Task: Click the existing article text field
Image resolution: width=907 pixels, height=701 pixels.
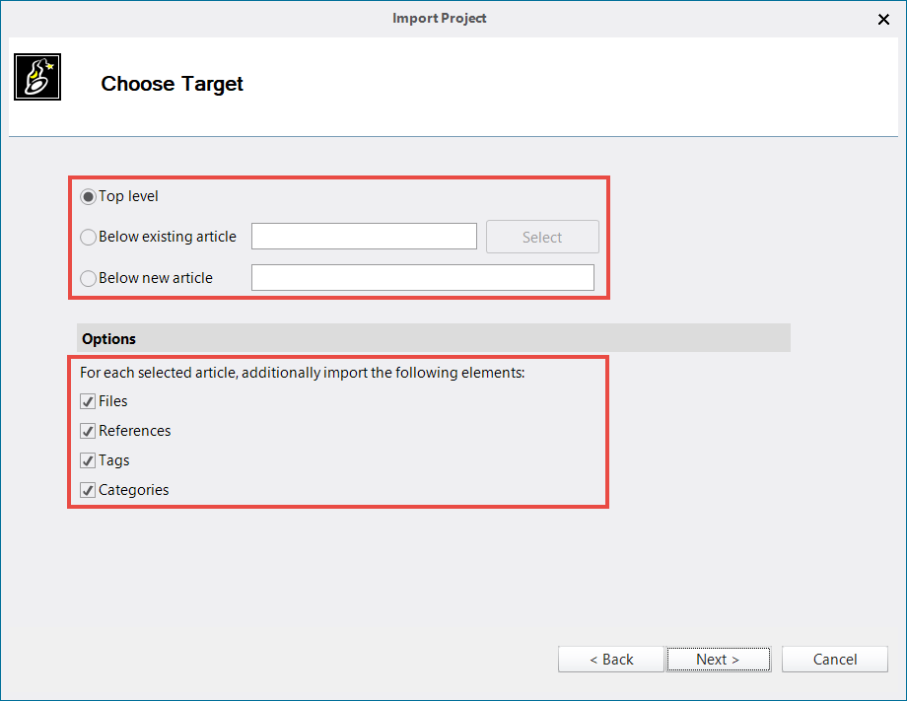Action: 364,237
